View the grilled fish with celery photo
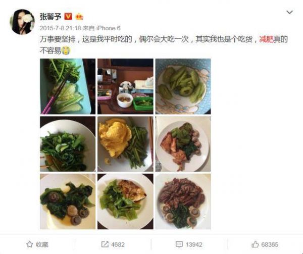This screenshot has width=303, height=254. [x=125, y=201]
